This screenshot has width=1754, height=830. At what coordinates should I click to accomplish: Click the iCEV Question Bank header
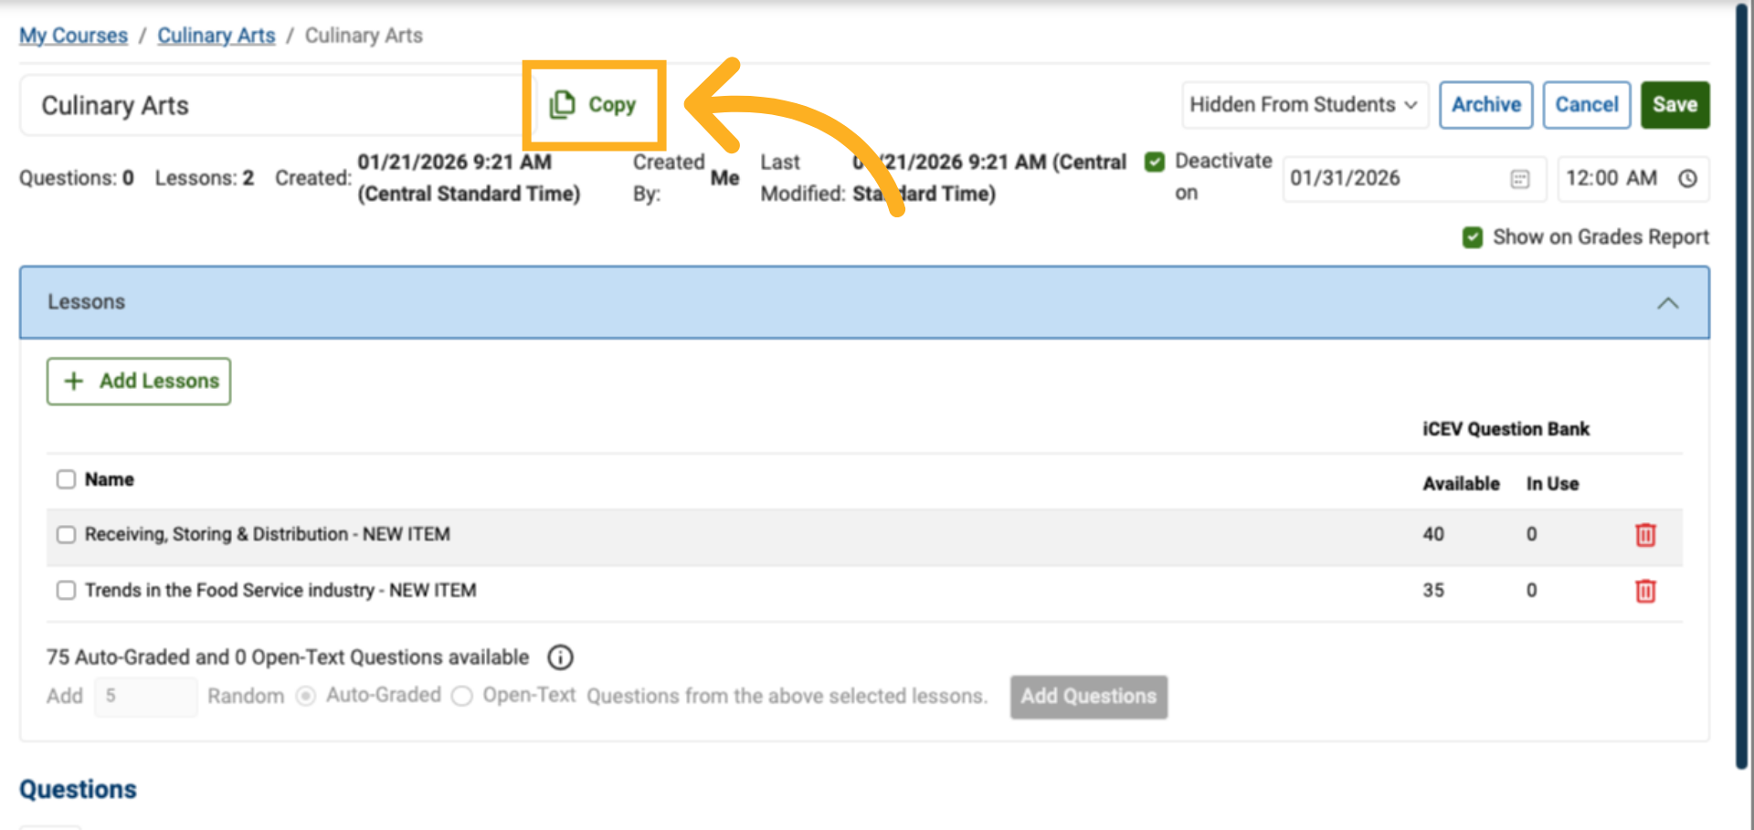(1506, 429)
